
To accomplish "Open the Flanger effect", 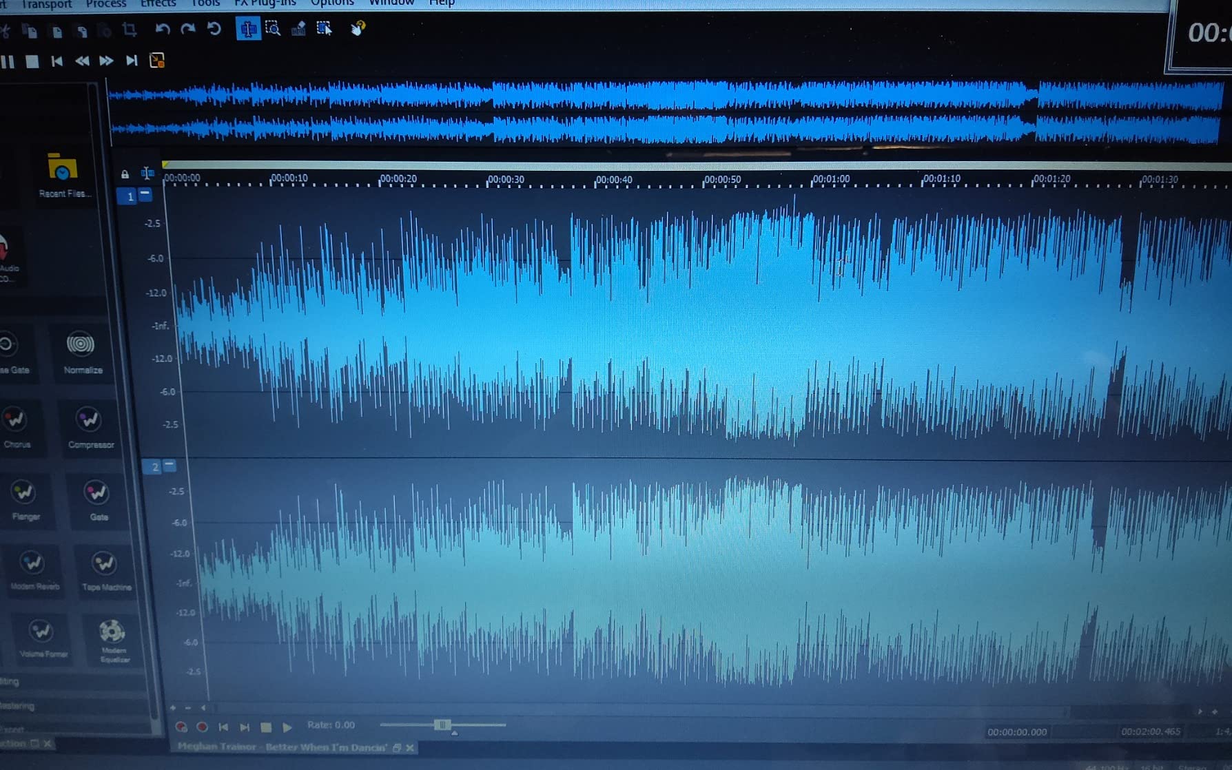I will click(25, 501).
